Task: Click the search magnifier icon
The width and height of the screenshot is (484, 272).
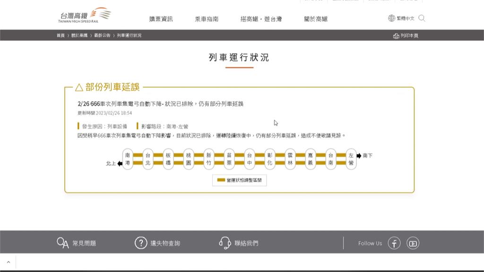Action: [422, 18]
